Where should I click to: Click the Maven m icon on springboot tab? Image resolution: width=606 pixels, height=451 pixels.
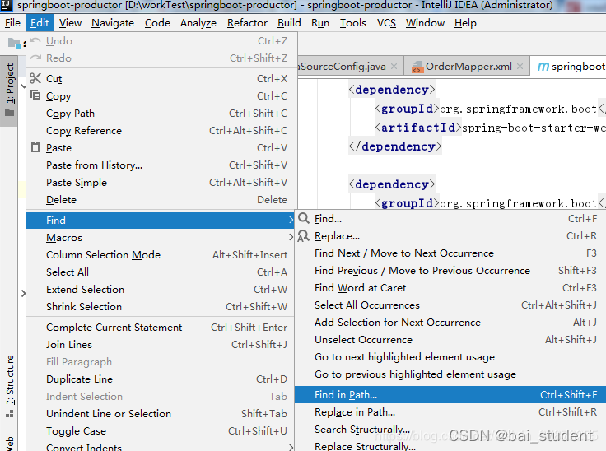point(543,67)
